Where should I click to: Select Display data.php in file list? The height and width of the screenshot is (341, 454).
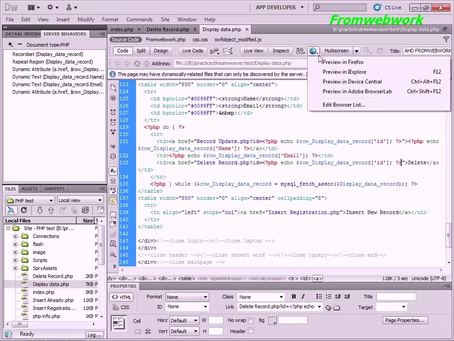pyautogui.click(x=51, y=284)
